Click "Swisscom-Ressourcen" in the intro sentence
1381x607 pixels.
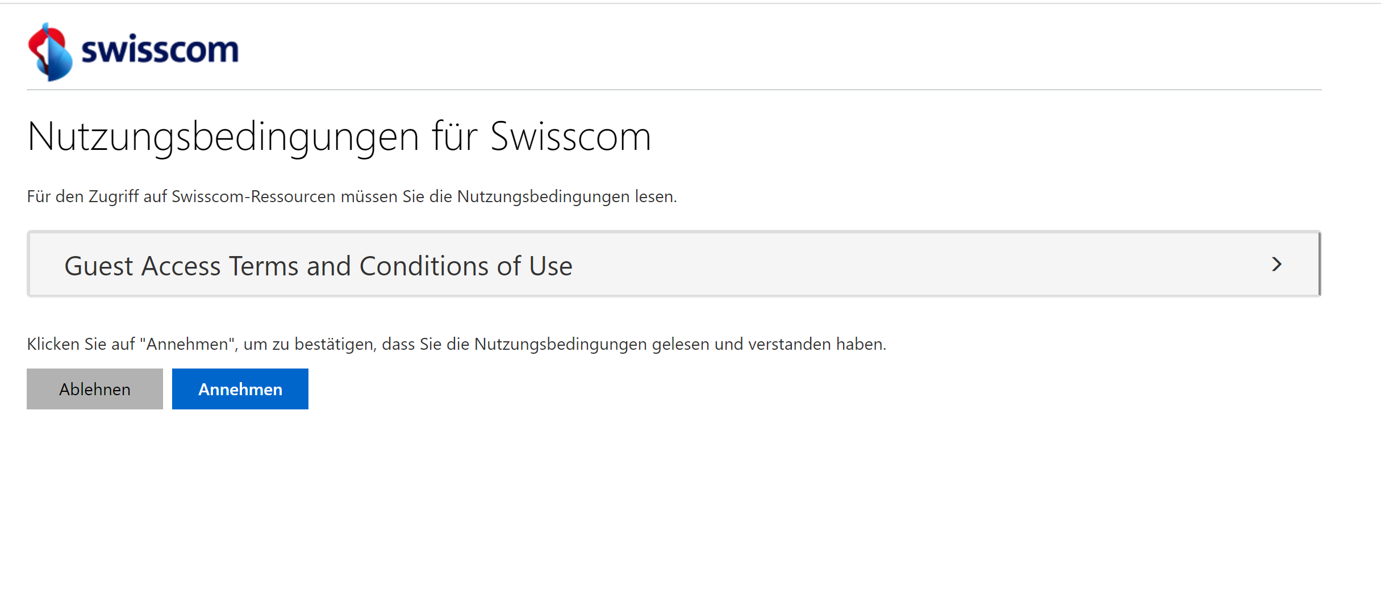pos(253,196)
